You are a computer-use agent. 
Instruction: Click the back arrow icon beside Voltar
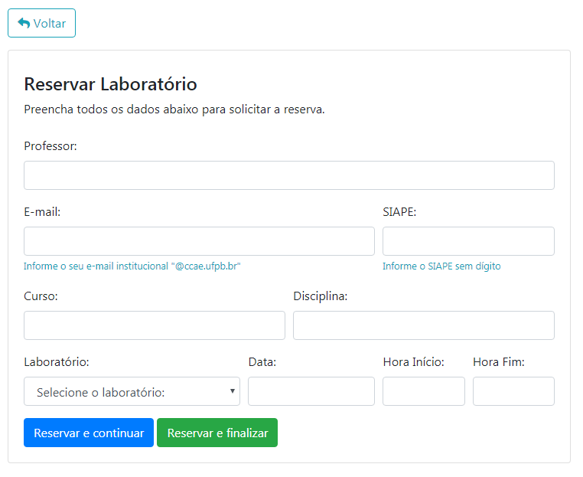point(24,23)
